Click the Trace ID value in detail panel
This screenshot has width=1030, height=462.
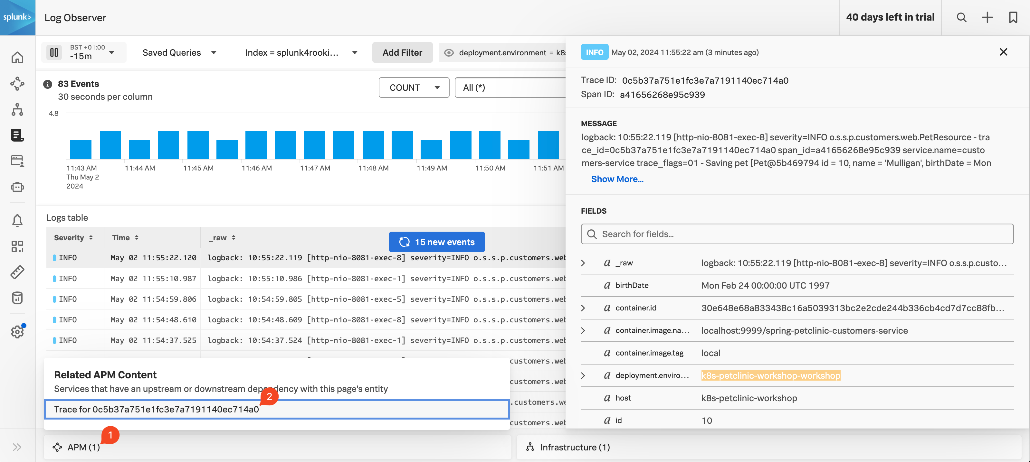tap(705, 81)
